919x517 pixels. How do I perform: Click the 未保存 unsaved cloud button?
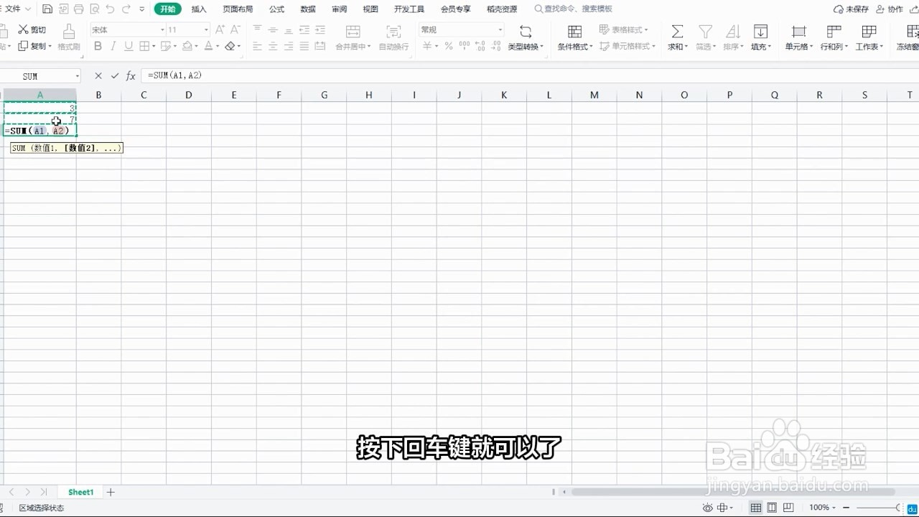pos(852,9)
